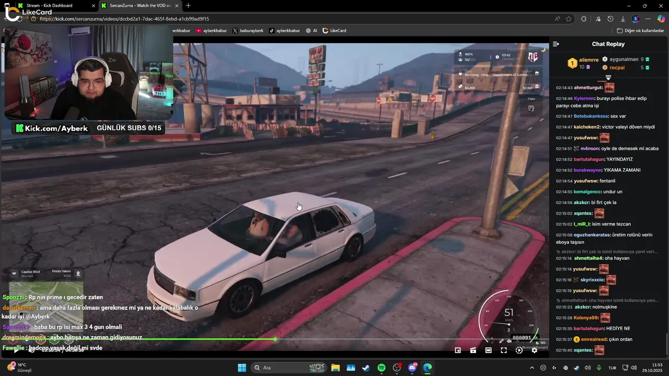Viewport: 669px width, 376px height.
Task: Open ayberkbabur YouTube bookmark
Action: pyautogui.click(x=211, y=31)
